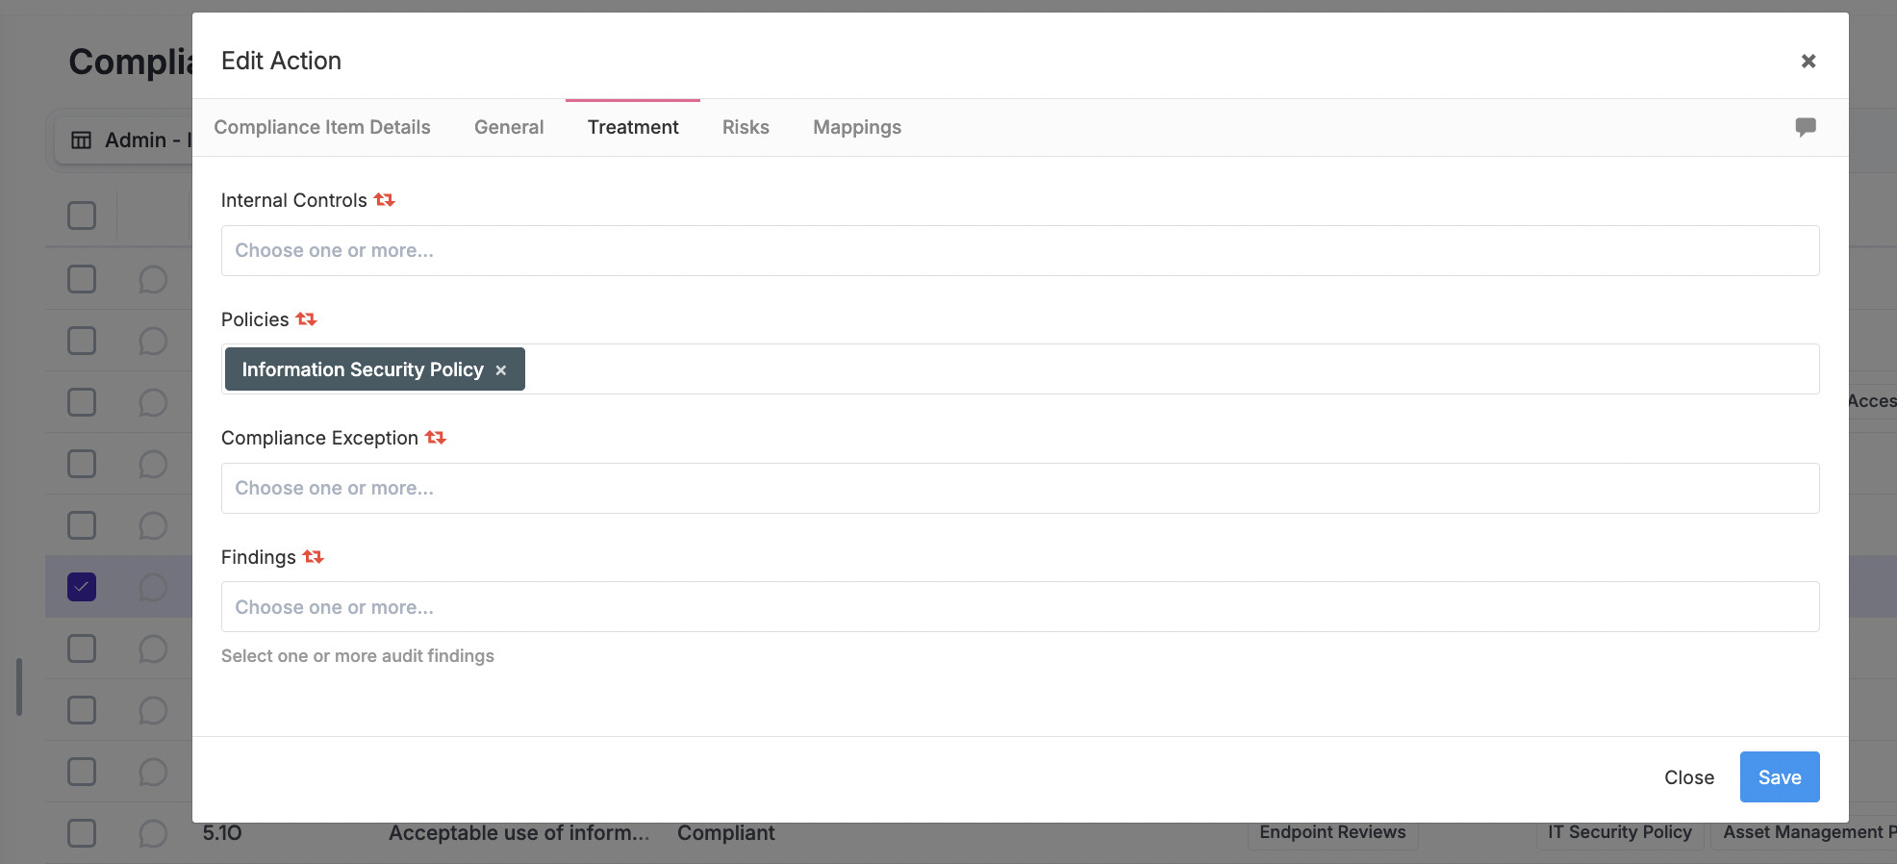The height and width of the screenshot is (864, 1897).
Task: Close the Edit Action dialog with X
Action: tap(1808, 62)
